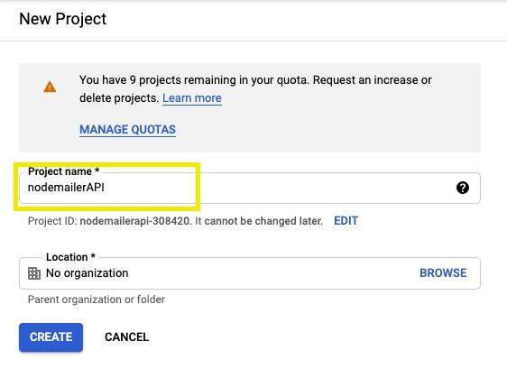This screenshot has height=369, width=507.
Task: Click the 'It cannot be changed later' text
Action: (259, 221)
